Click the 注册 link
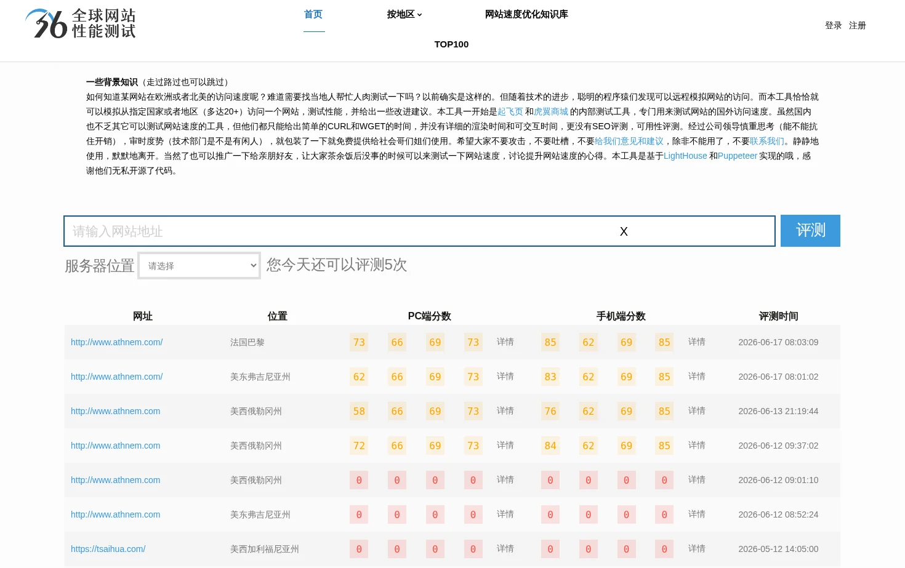 pyautogui.click(x=858, y=25)
